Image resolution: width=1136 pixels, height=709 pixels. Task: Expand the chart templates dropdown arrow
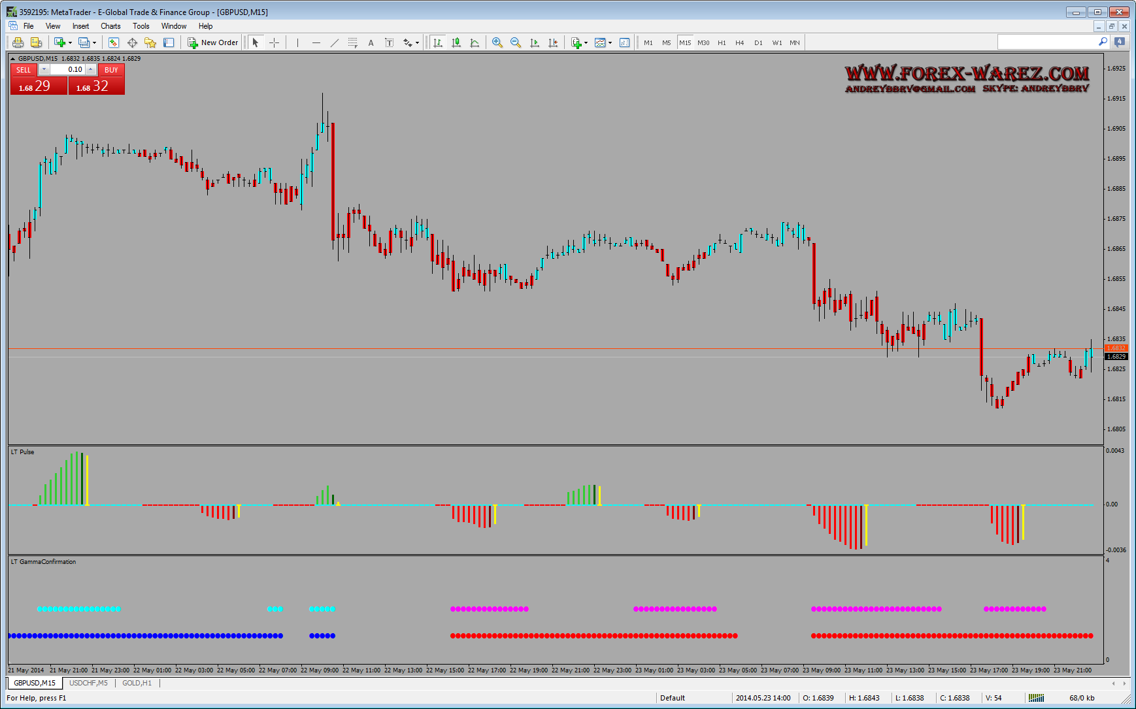coord(610,43)
